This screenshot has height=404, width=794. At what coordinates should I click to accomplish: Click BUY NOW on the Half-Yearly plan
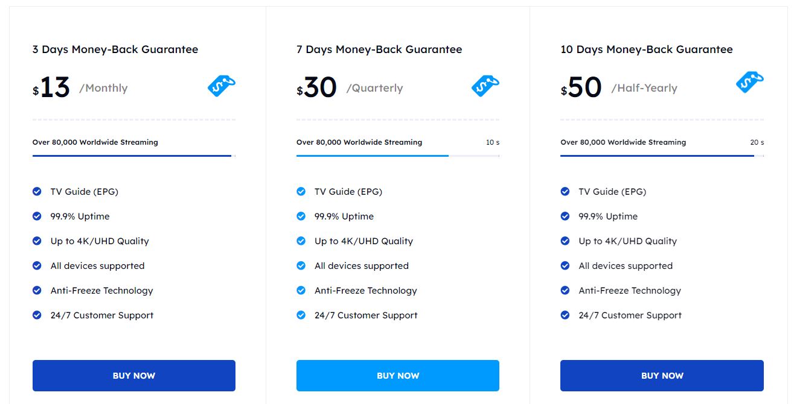pos(662,375)
